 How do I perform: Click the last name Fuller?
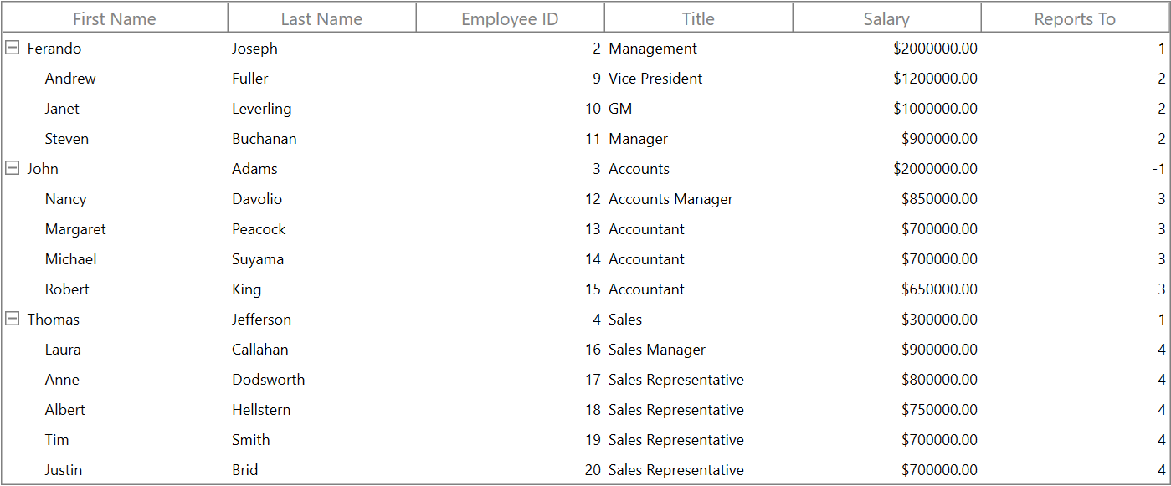coord(250,79)
